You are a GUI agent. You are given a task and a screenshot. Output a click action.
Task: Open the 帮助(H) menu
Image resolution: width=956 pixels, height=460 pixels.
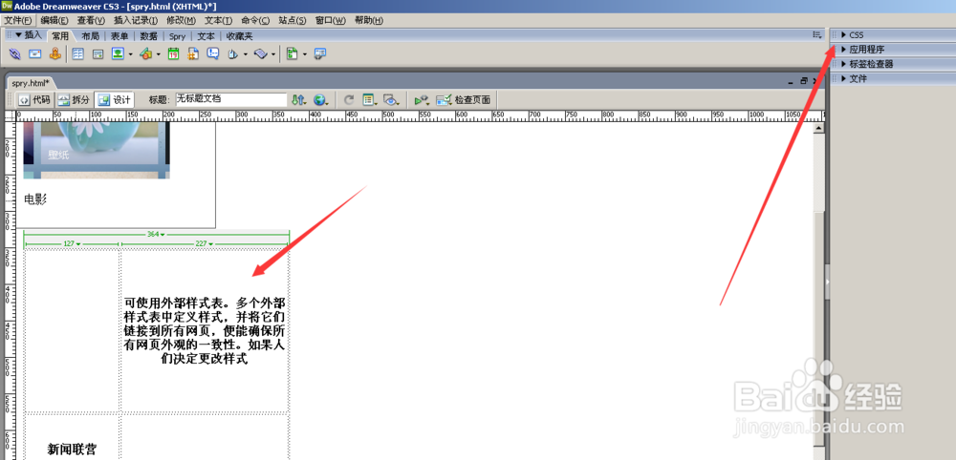click(369, 21)
